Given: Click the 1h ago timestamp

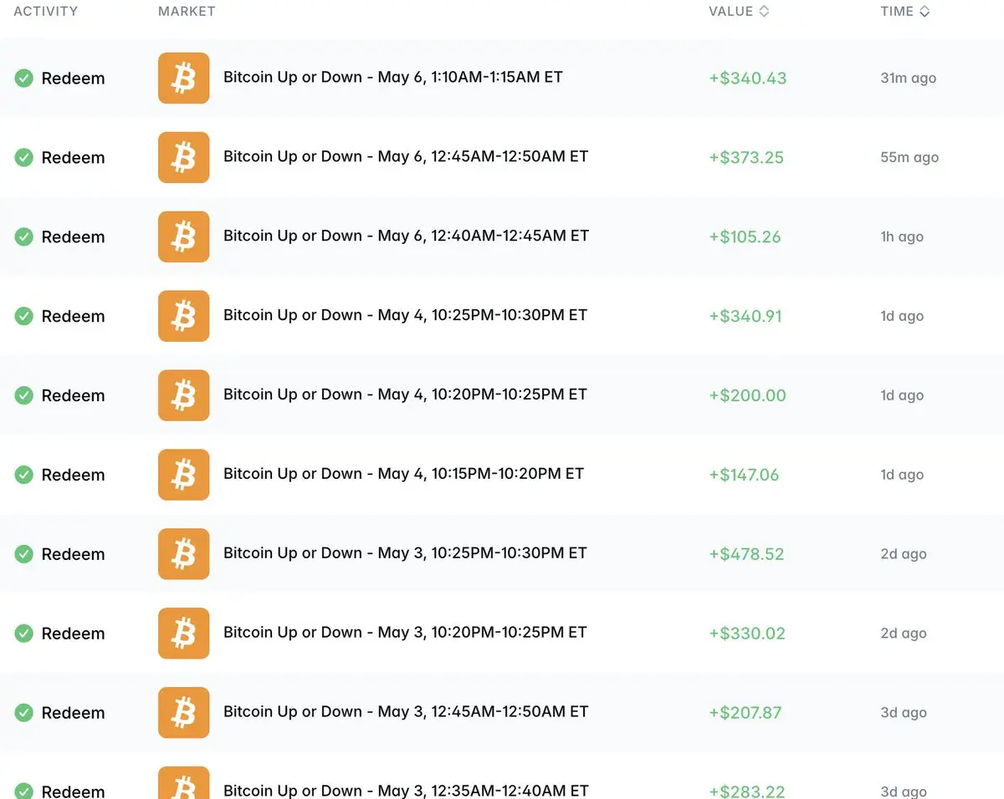Looking at the screenshot, I should (x=902, y=237).
